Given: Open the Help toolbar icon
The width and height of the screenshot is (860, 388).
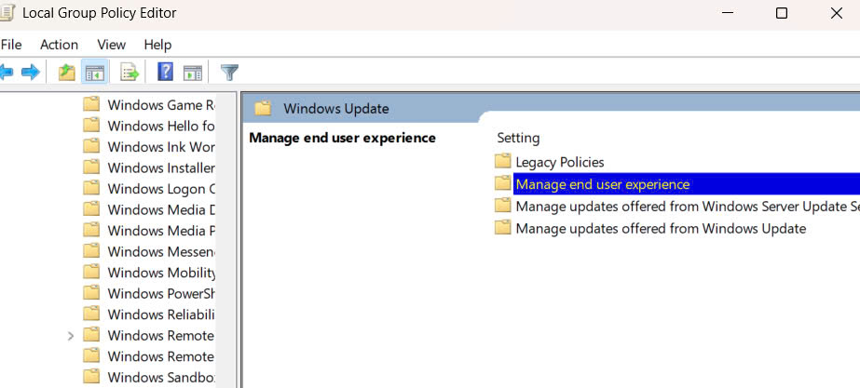Looking at the screenshot, I should point(166,72).
